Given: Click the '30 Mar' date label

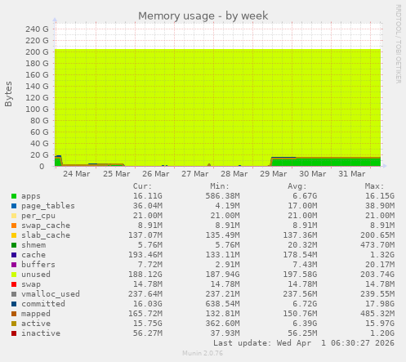Looking at the screenshot, I should (x=313, y=174).
